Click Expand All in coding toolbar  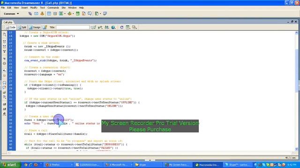[x=4, y=51]
